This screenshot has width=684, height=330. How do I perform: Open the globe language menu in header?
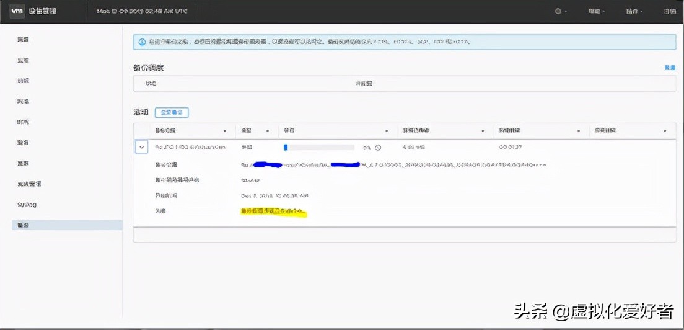[561, 11]
